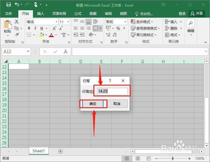Click the touch/mouse mode icon

(36, 5)
